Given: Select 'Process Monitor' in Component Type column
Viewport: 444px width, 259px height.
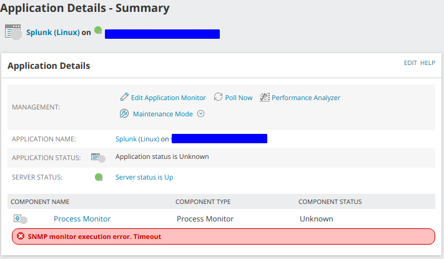Looking at the screenshot, I should point(205,219).
